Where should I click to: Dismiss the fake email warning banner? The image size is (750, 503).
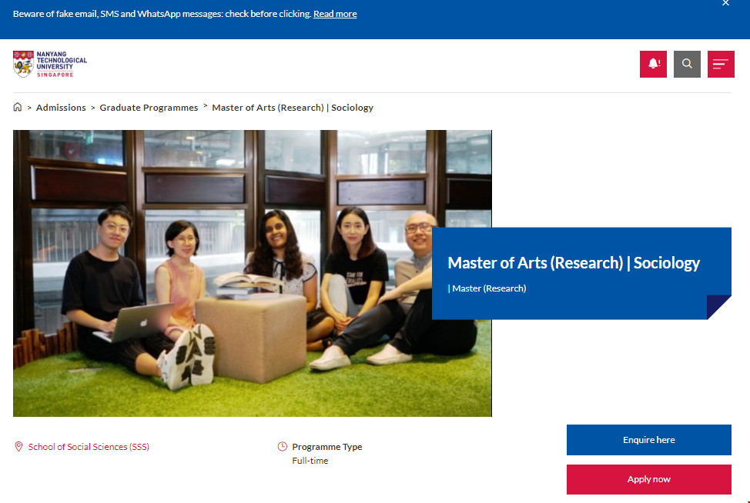[x=725, y=4]
